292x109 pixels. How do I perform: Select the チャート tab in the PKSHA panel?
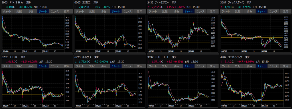[43, 11]
